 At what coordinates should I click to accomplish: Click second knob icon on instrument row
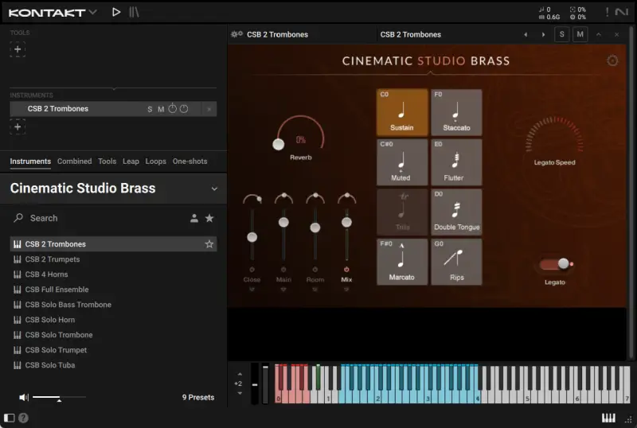(184, 108)
